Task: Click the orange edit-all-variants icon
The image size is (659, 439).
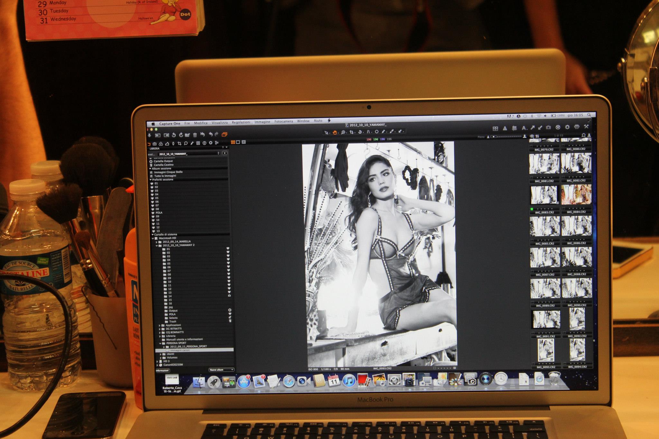Action: [x=224, y=134]
